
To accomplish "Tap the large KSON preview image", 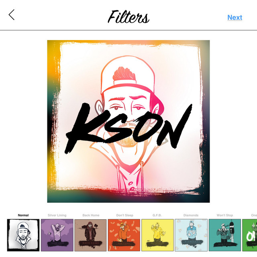I will coord(128,121).
